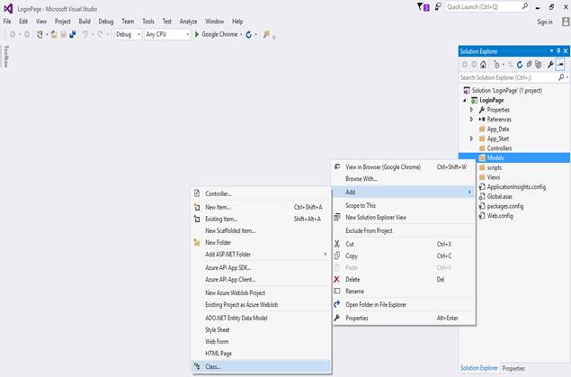Screen dimensions: 571x377
Task: Click the Save All toolbar icon
Action: (x=73, y=34)
